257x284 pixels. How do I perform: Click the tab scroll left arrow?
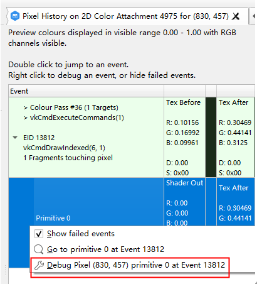click(x=253, y=16)
